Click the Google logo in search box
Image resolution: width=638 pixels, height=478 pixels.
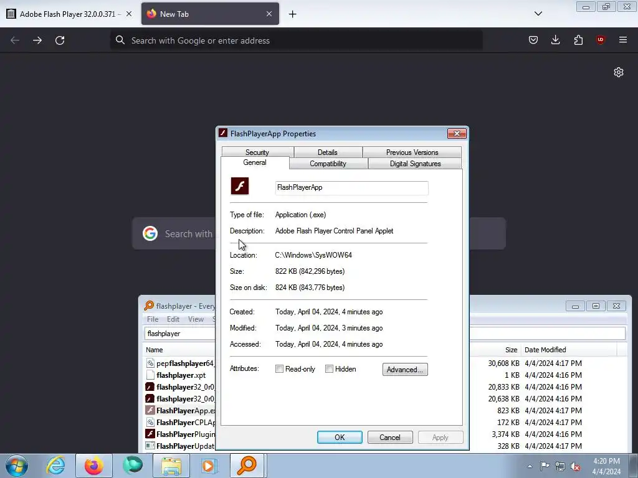(x=150, y=233)
